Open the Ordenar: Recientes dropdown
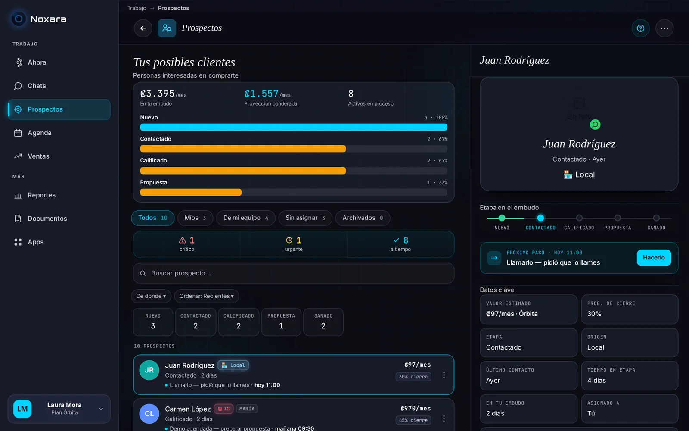 coord(207,296)
